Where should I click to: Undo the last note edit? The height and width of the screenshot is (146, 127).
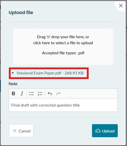[50, 93]
